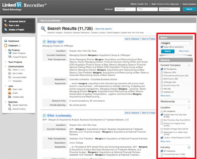This screenshot has height=159, width=197.
Task: Collapse the Team Projects tree group
Action: [6, 62]
